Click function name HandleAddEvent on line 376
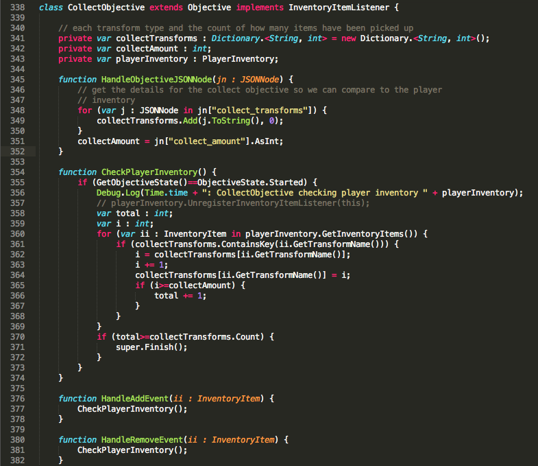538x466 pixels. pyautogui.click(x=135, y=399)
